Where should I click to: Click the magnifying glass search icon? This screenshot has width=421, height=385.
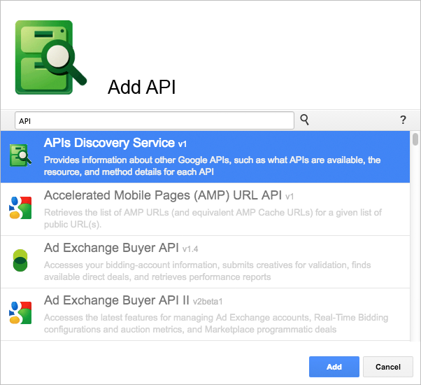(x=304, y=120)
